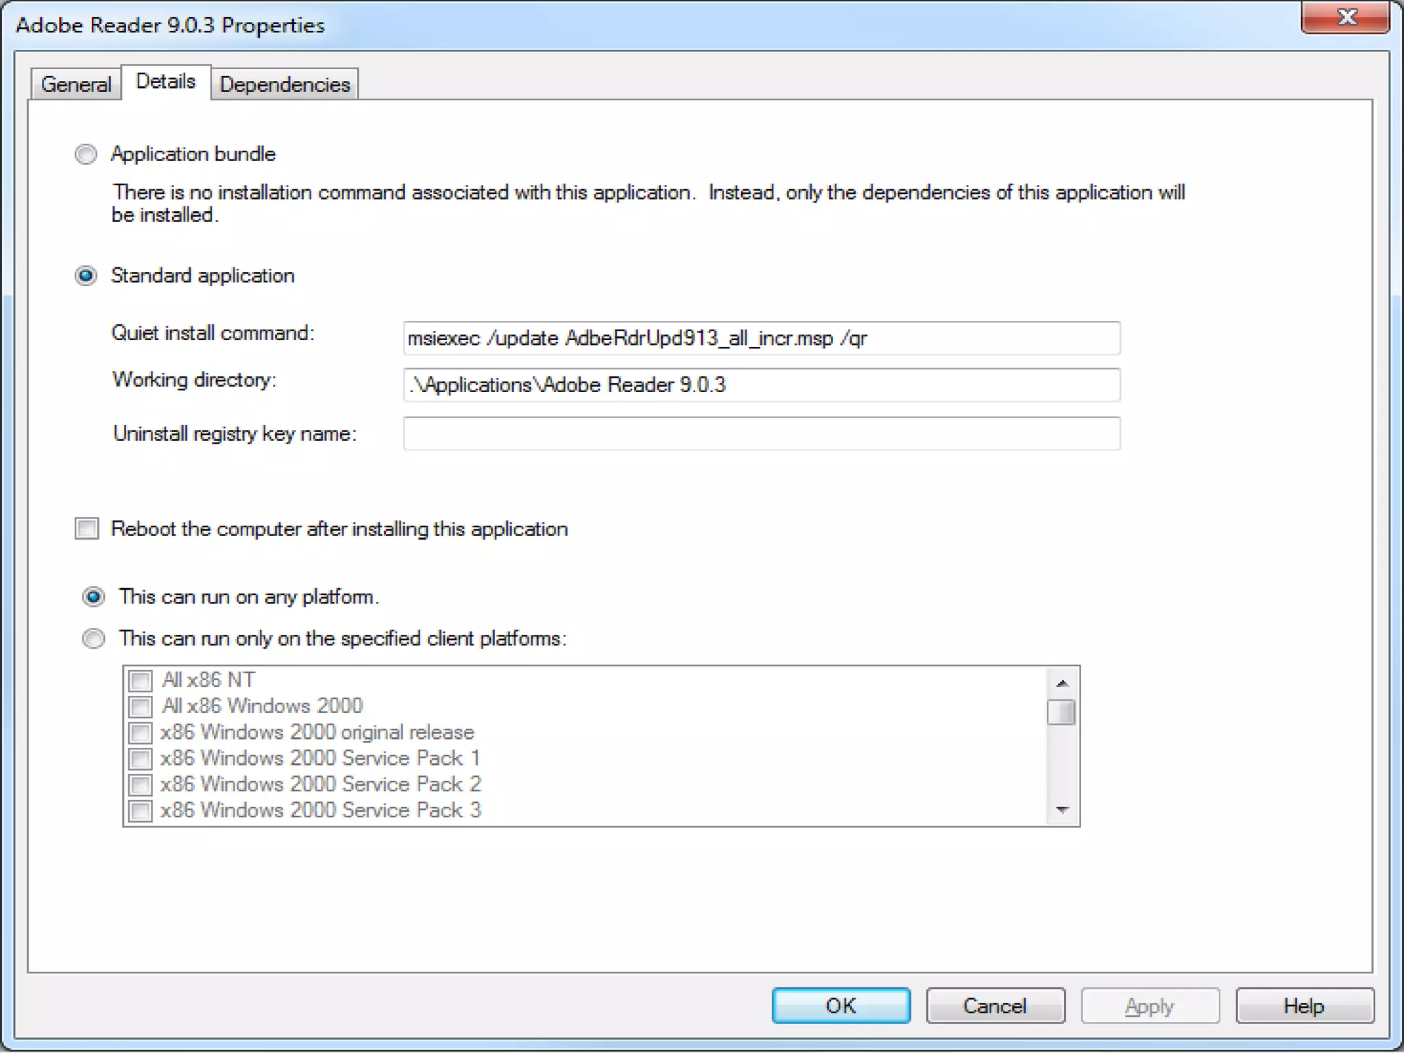Click the platform list scrollbar thumb
The image size is (1404, 1053).
click(x=1061, y=712)
